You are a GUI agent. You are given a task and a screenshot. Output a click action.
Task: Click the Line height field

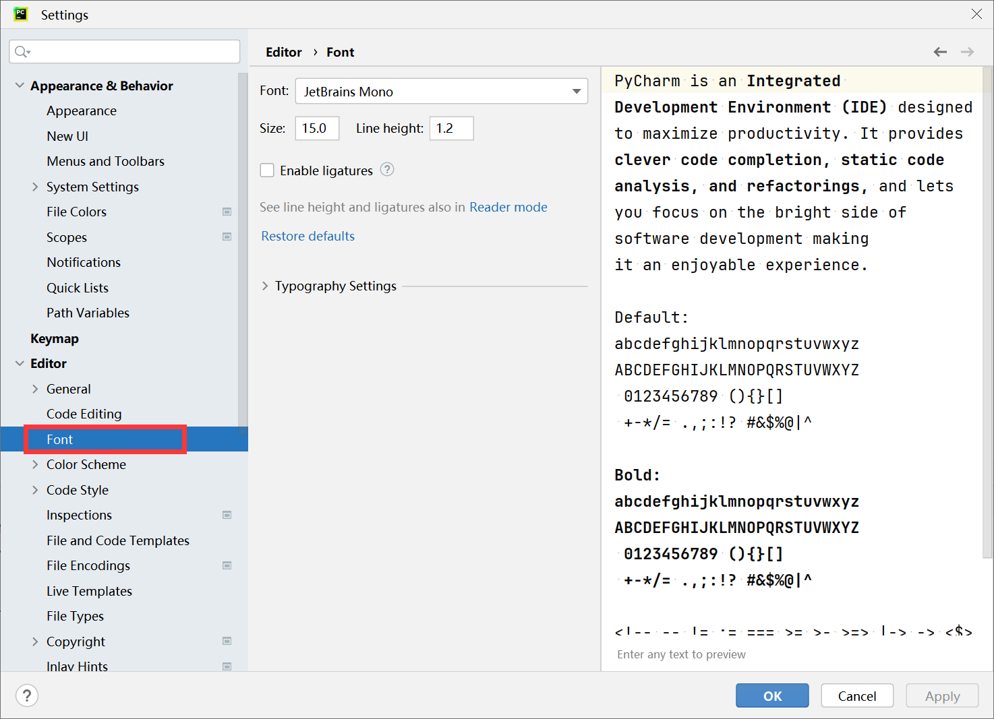tap(452, 128)
